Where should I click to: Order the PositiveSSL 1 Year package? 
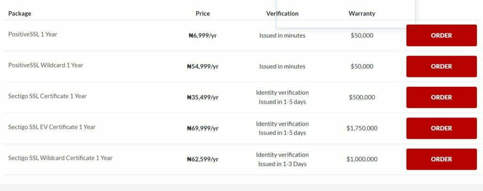point(441,35)
